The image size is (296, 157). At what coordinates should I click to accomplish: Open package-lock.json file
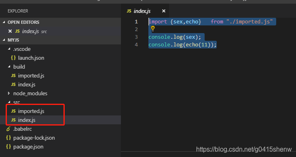[x=34, y=138]
